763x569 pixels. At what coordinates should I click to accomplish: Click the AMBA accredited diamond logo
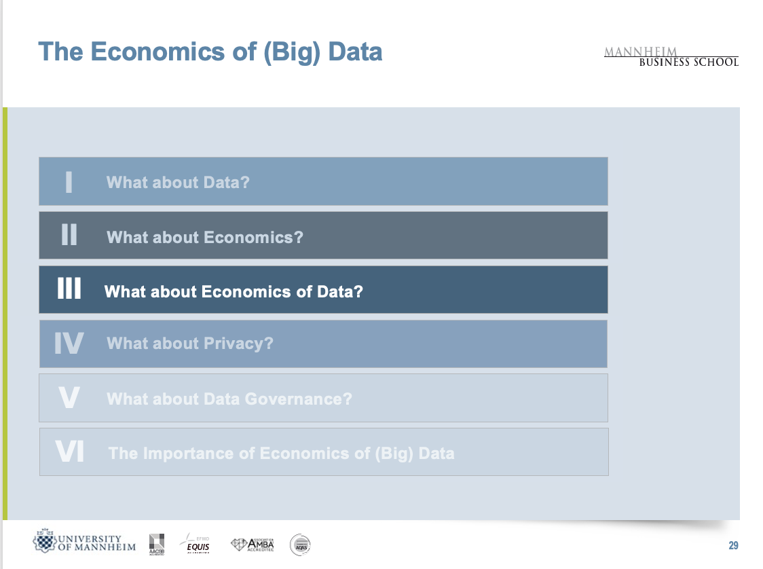click(252, 545)
